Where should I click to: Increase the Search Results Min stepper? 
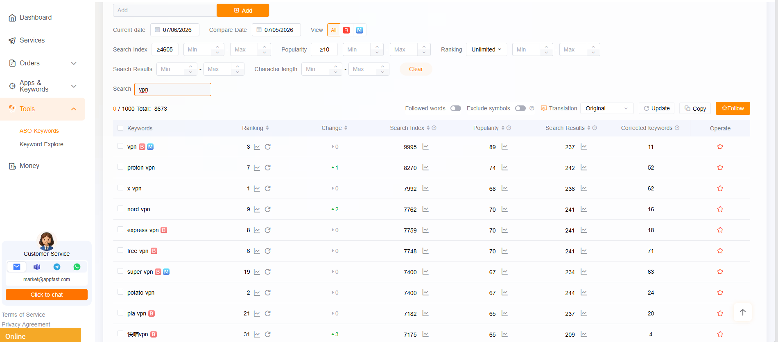click(x=190, y=66)
